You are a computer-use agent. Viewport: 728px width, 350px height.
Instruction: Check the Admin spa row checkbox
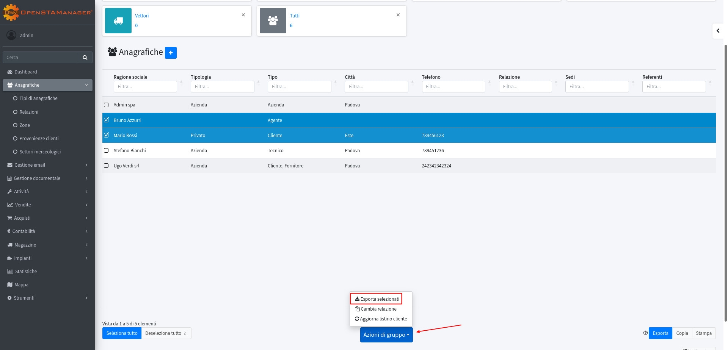tap(106, 105)
